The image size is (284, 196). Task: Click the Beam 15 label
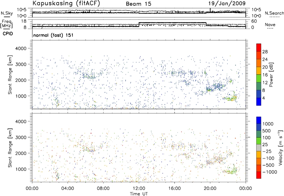click(138, 4)
